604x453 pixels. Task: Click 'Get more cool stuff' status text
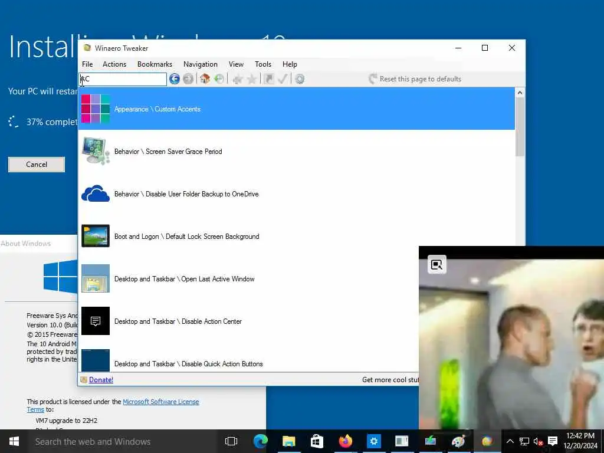point(390,380)
